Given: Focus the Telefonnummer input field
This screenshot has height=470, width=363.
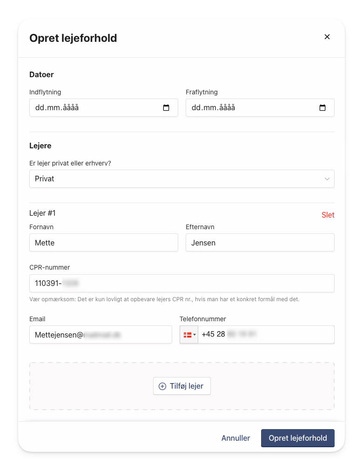Looking at the screenshot, I should [266, 335].
